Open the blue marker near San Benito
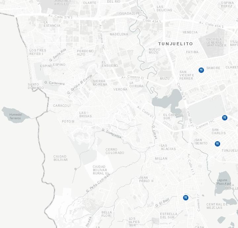Viewport: 238px width, 228px height. pyautogui.click(x=217, y=143)
